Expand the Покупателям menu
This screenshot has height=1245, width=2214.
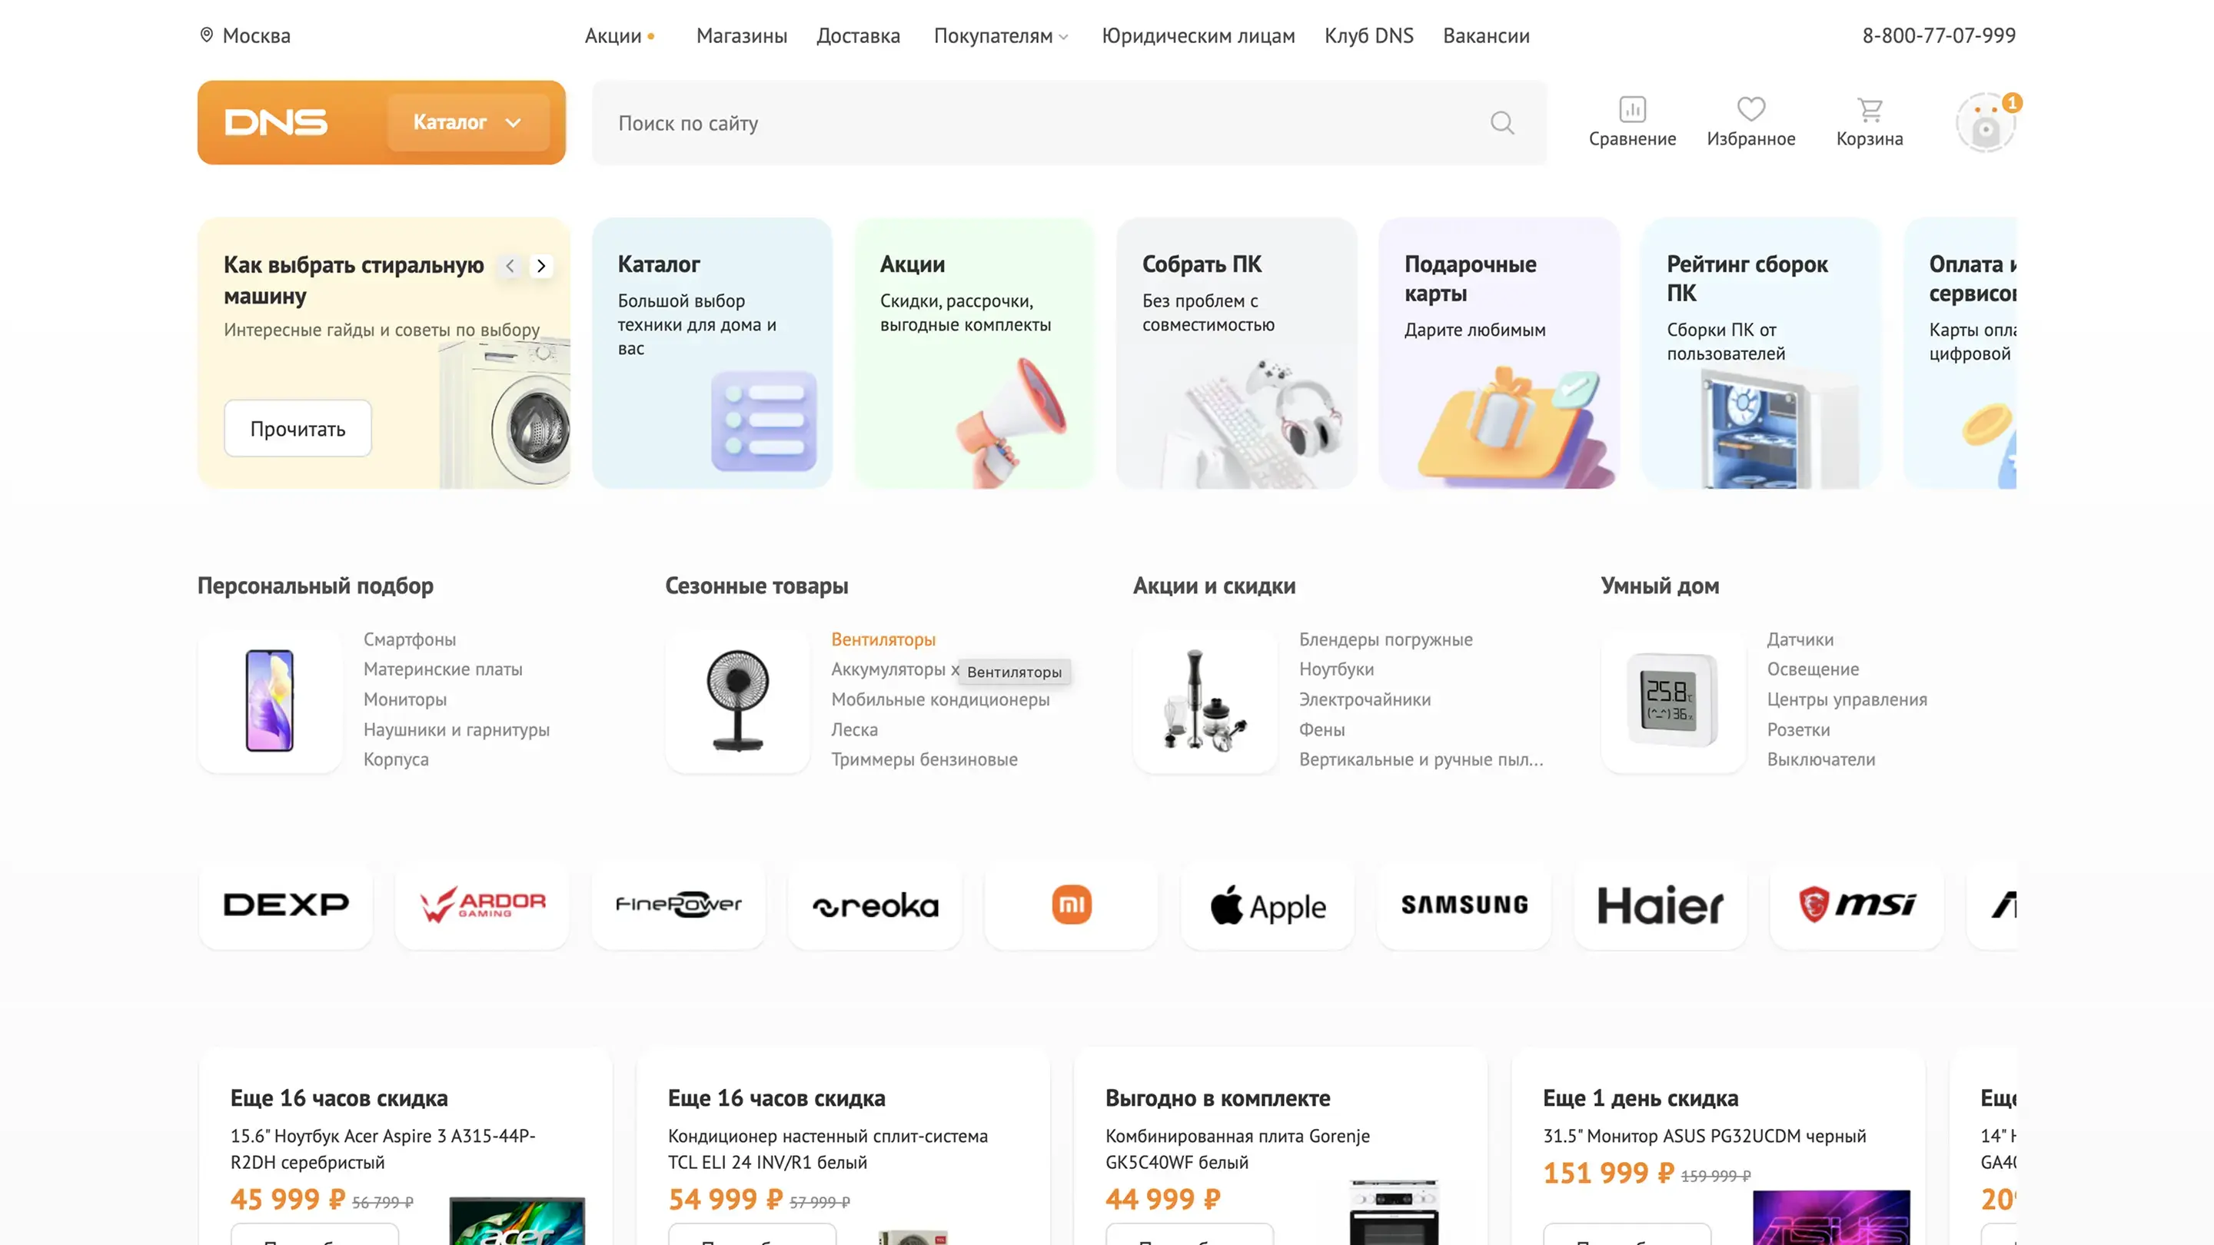(x=1000, y=35)
